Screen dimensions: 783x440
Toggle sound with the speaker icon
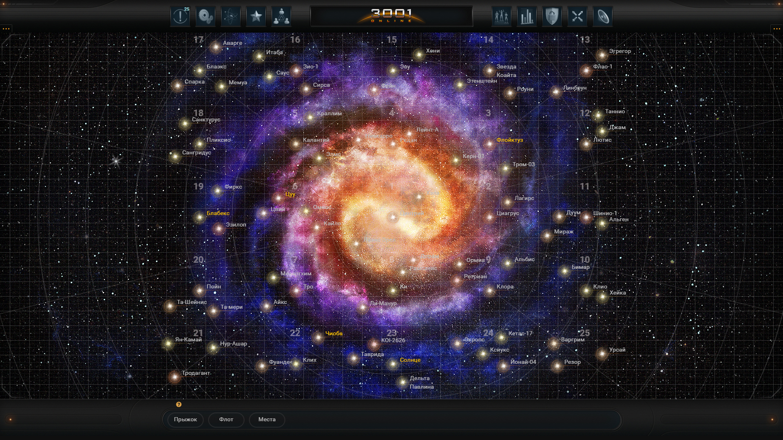coord(603,16)
